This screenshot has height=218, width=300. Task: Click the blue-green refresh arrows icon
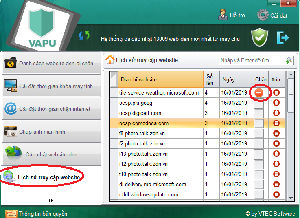tap(84, 35)
